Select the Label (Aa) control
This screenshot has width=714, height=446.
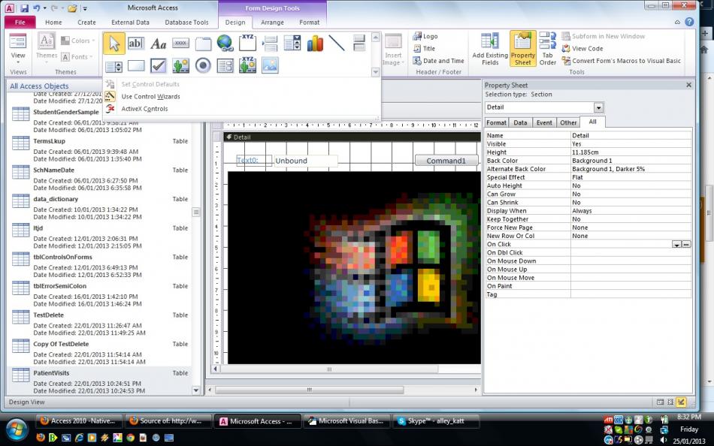click(x=158, y=44)
